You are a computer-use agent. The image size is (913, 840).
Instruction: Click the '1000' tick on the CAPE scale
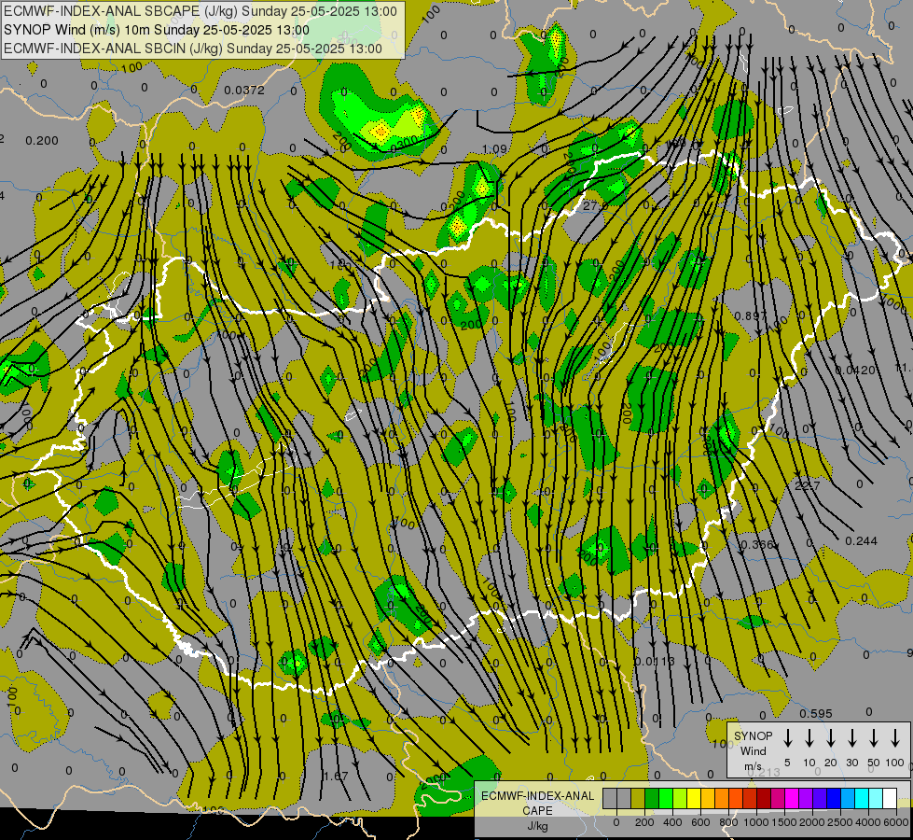(x=755, y=822)
